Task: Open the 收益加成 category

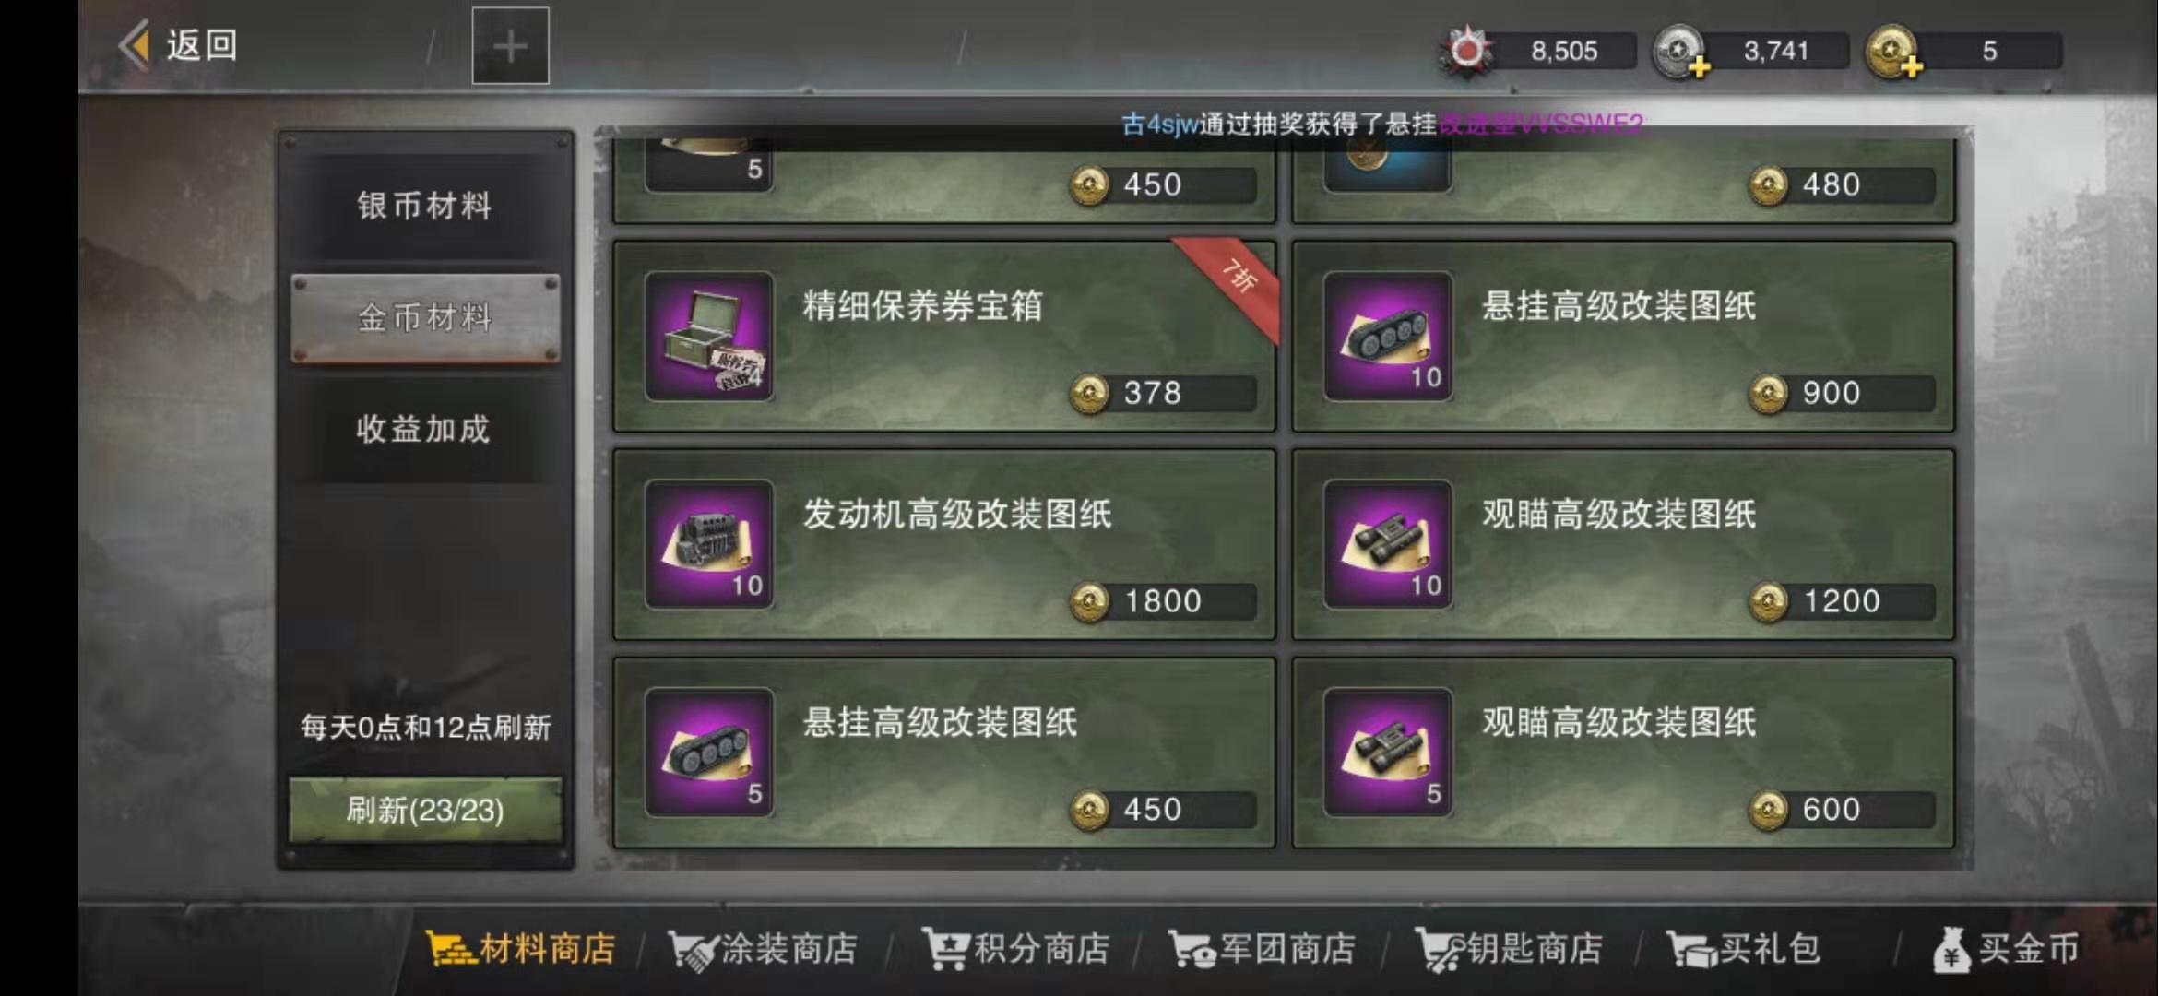Action: (x=425, y=429)
